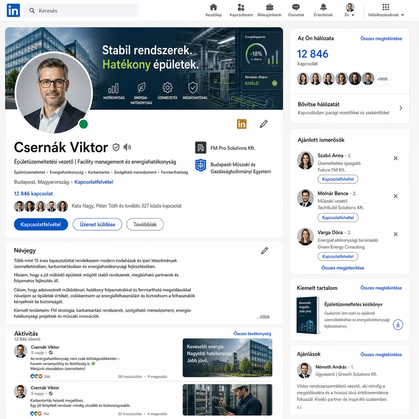419x419 pixels.
Task: Open the 22 hozzászólás comments
Action: click(x=130, y=414)
